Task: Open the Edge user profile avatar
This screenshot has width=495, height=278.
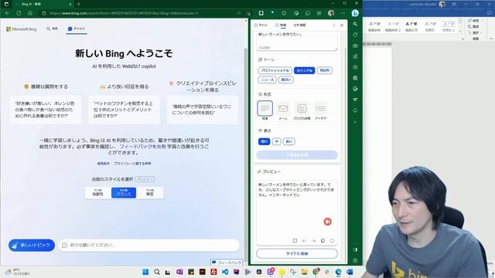Action: tap(331, 13)
